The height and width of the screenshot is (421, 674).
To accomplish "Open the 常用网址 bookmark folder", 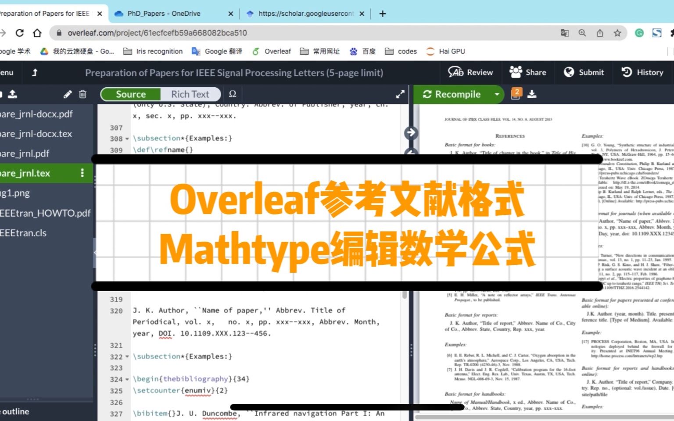I will click(x=320, y=51).
